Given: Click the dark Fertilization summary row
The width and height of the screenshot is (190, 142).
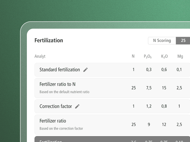Looking at the screenshot, I should pyautogui.click(x=109, y=140).
